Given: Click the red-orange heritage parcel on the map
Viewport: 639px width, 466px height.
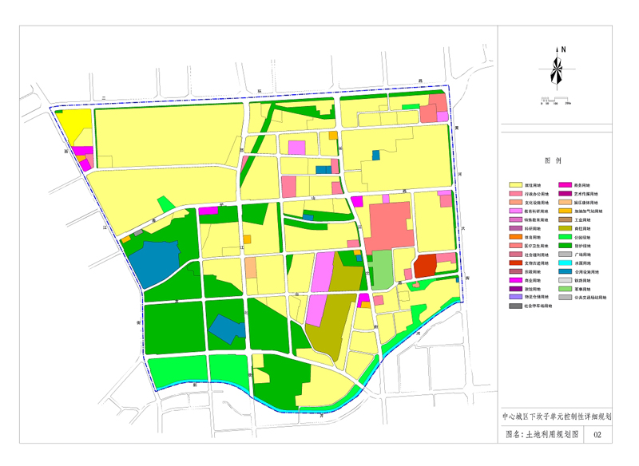Looking at the screenshot, I should (x=425, y=266).
